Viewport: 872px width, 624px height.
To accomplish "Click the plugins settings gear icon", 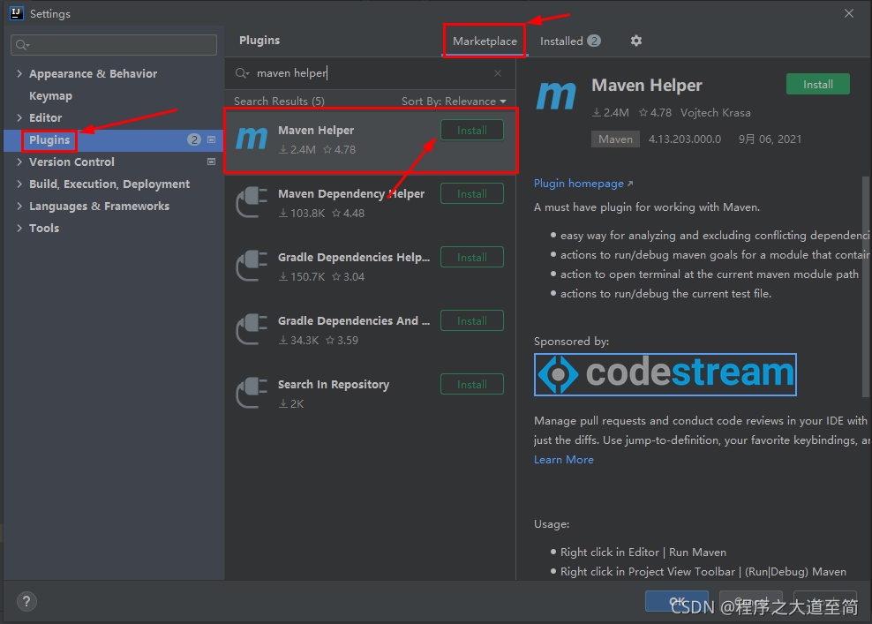I will click(x=636, y=41).
